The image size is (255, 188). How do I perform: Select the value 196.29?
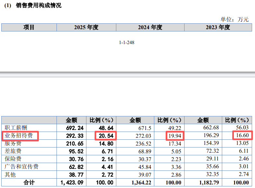point(211,135)
